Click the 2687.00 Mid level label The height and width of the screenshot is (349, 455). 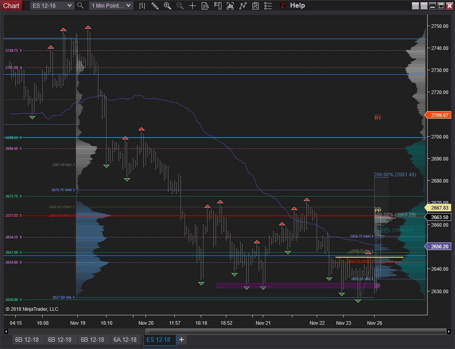pyautogui.click(x=63, y=165)
